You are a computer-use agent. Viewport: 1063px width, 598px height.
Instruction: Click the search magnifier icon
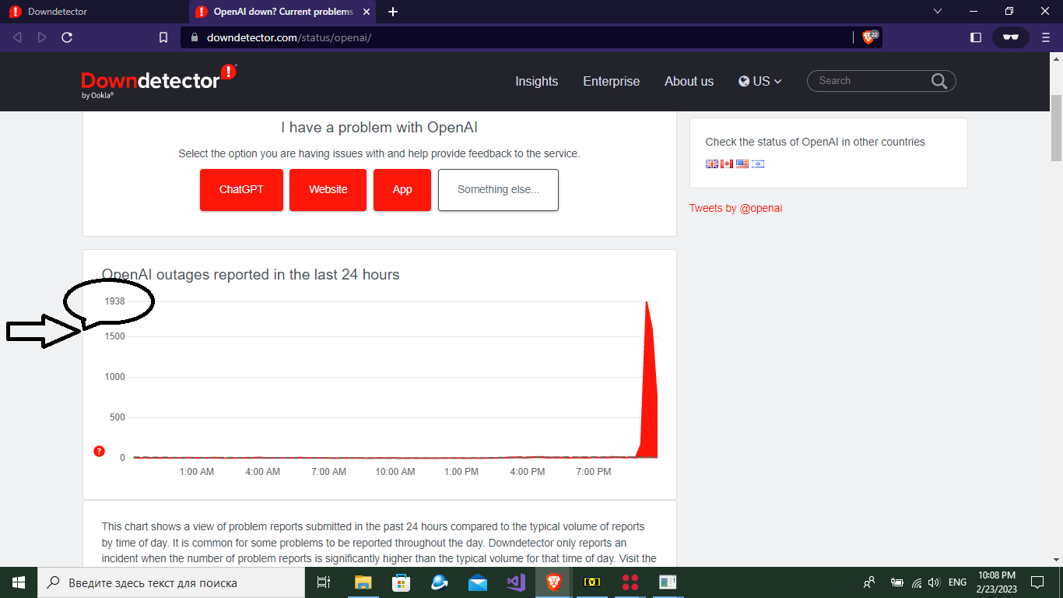939,81
